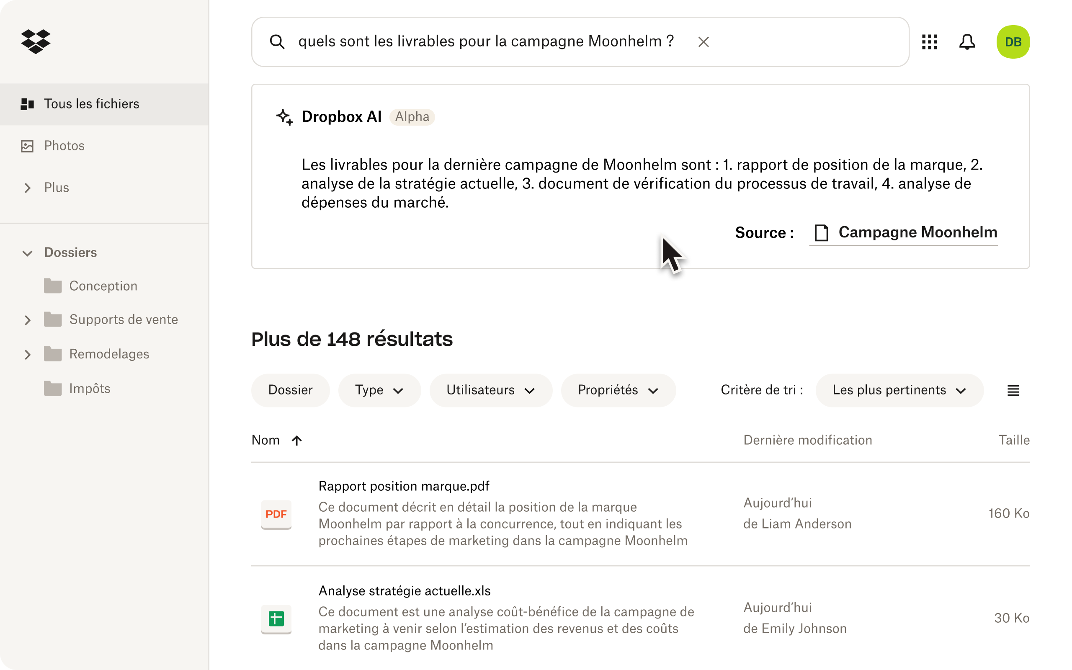Click the Supports de vente folder icon
The height and width of the screenshot is (670, 1072).
pos(53,320)
